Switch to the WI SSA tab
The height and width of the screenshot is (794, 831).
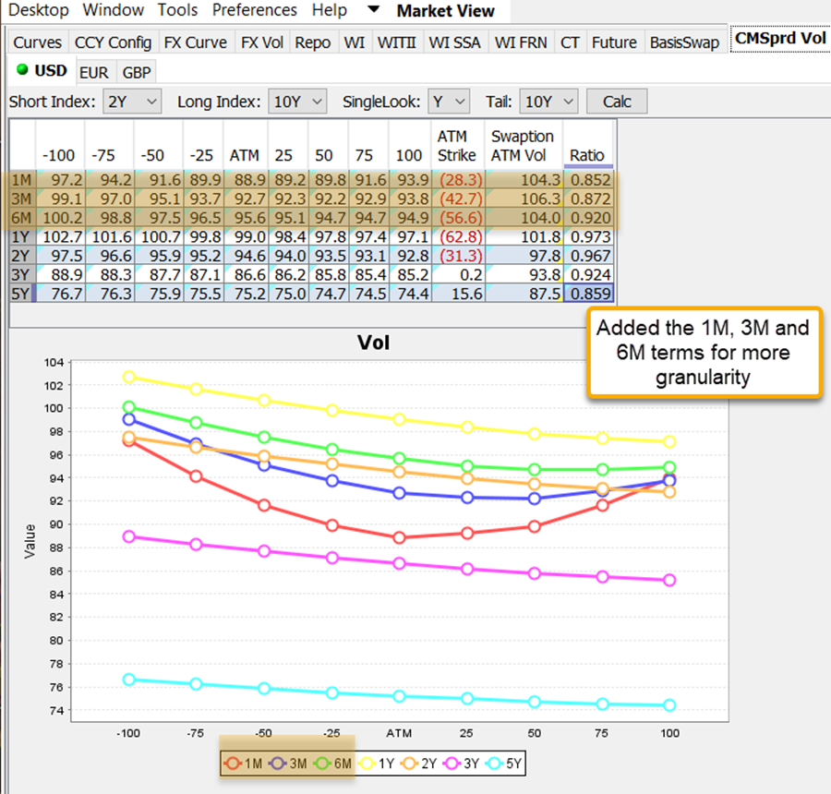[454, 42]
